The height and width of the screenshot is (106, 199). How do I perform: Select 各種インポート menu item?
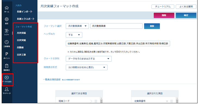coord(25,12)
